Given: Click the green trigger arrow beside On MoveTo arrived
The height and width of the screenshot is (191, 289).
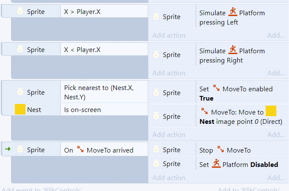Looking at the screenshot, I should (x=8, y=149).
